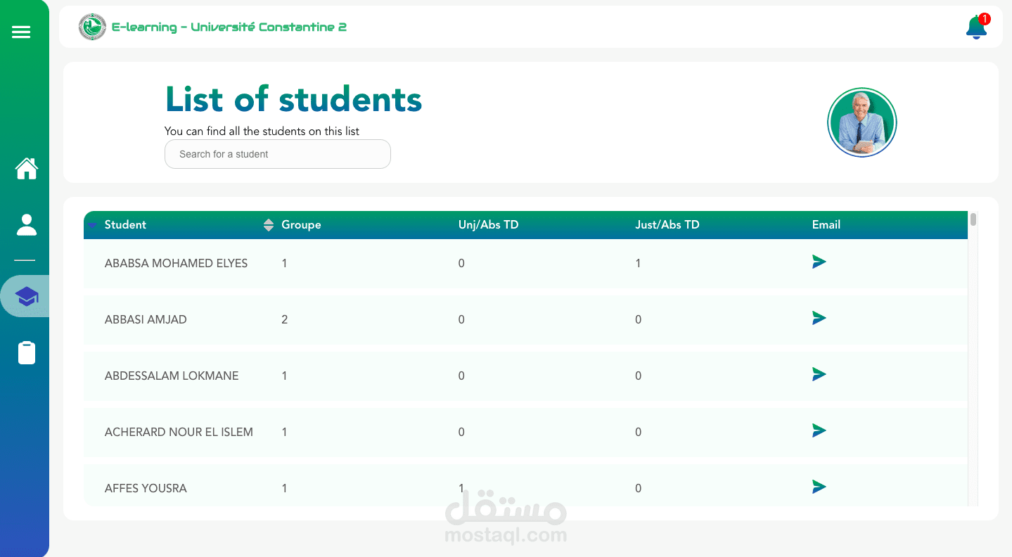Open notifications bell icon
Image resolution: width=1012 pixels, height=557 pixels.
(x=976, y=27)
